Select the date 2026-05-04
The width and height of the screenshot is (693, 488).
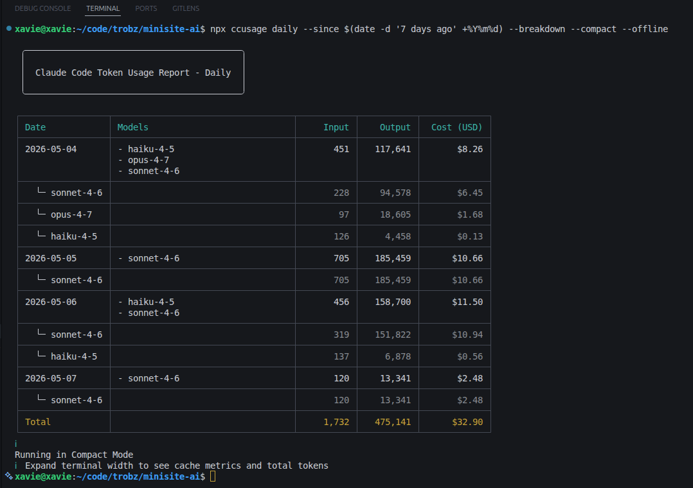[x=51, y=149]
